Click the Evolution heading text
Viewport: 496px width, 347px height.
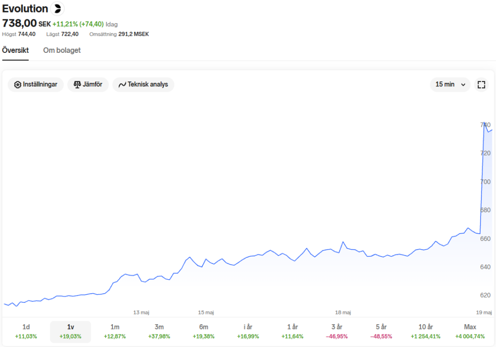tap(25, 9)
